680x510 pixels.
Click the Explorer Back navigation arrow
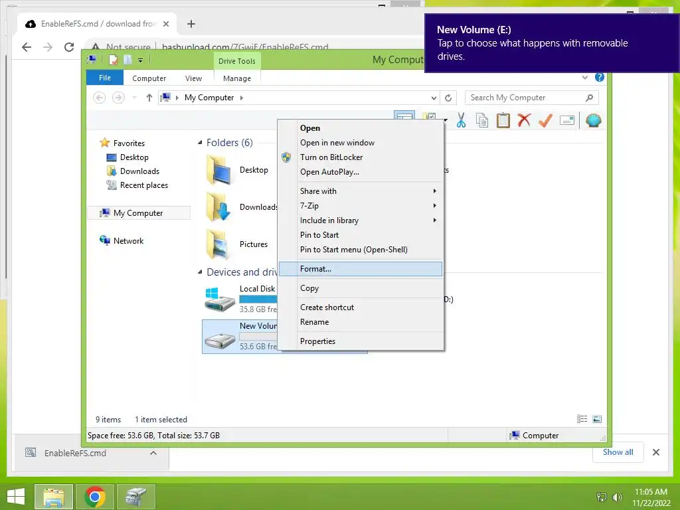100,98
